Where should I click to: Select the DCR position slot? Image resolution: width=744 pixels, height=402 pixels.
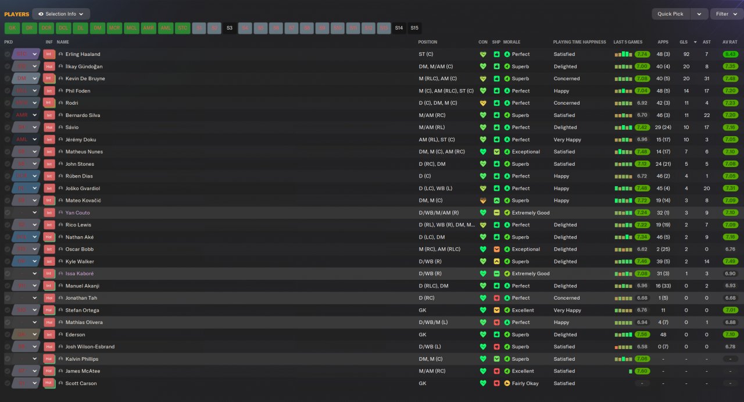46,28
